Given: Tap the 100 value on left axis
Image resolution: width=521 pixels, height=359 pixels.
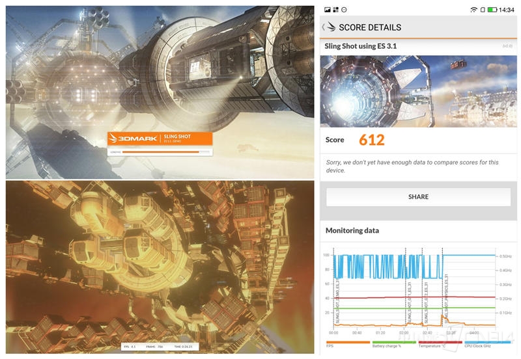Looking at the screenshot, I should click(326, 255).
